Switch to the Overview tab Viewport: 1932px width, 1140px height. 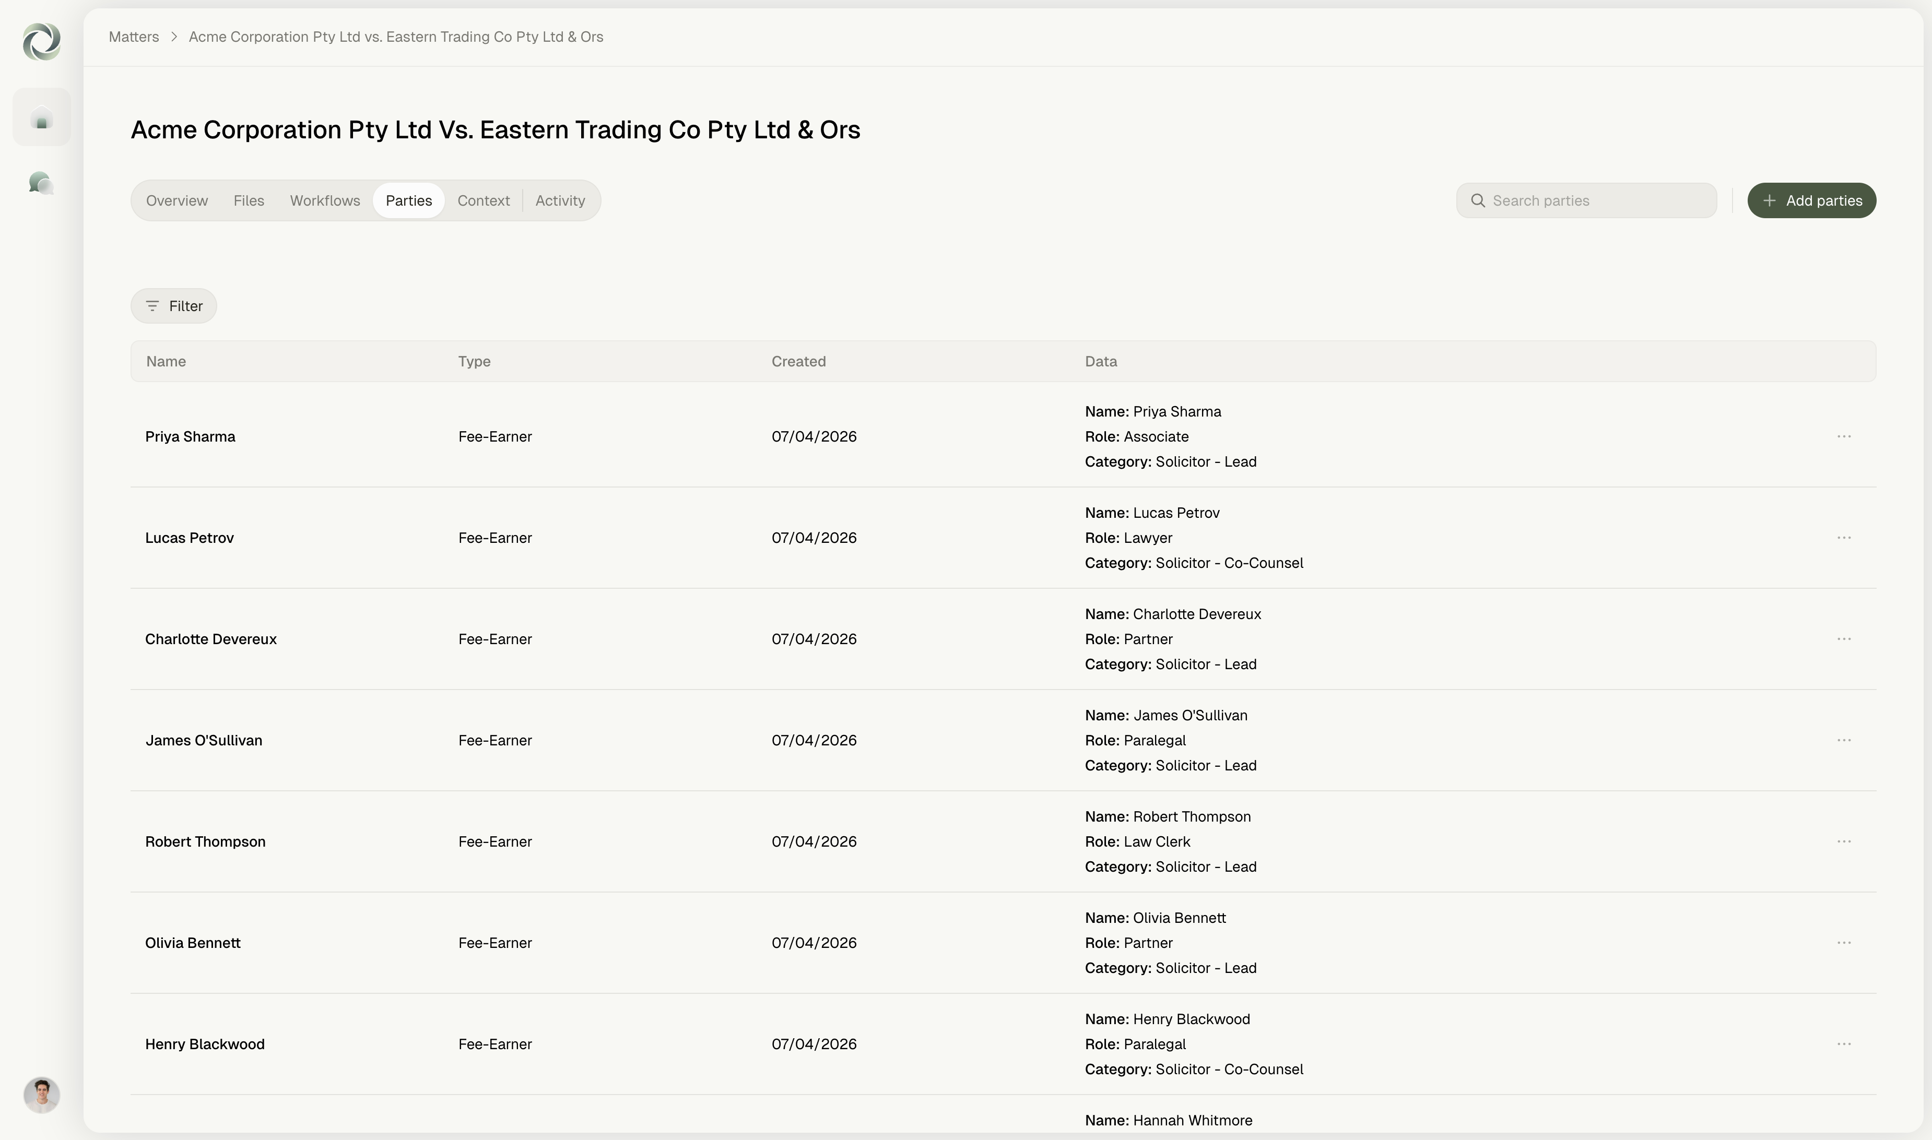(177, 200)
